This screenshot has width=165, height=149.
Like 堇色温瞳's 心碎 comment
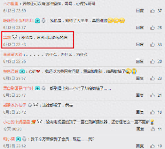pos(153,78)
